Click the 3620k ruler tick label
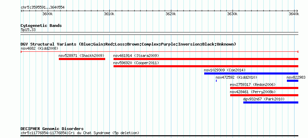 pos(171,14)
